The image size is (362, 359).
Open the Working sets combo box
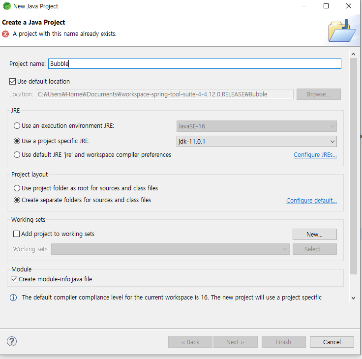tap(170, 249)
